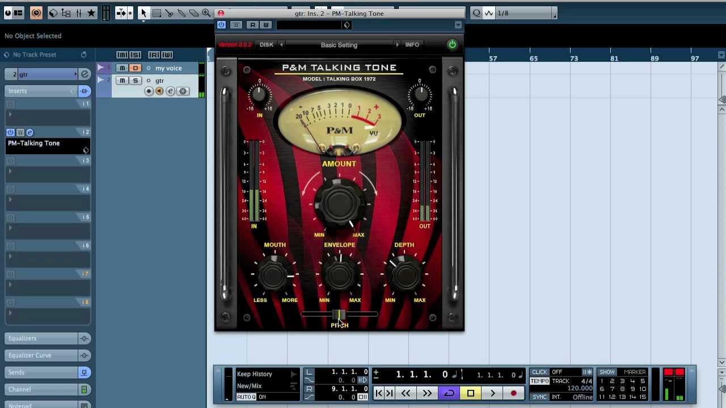Toggle the plugin green power button
This screenshot has height=408, width=726.
click(452, 45)
